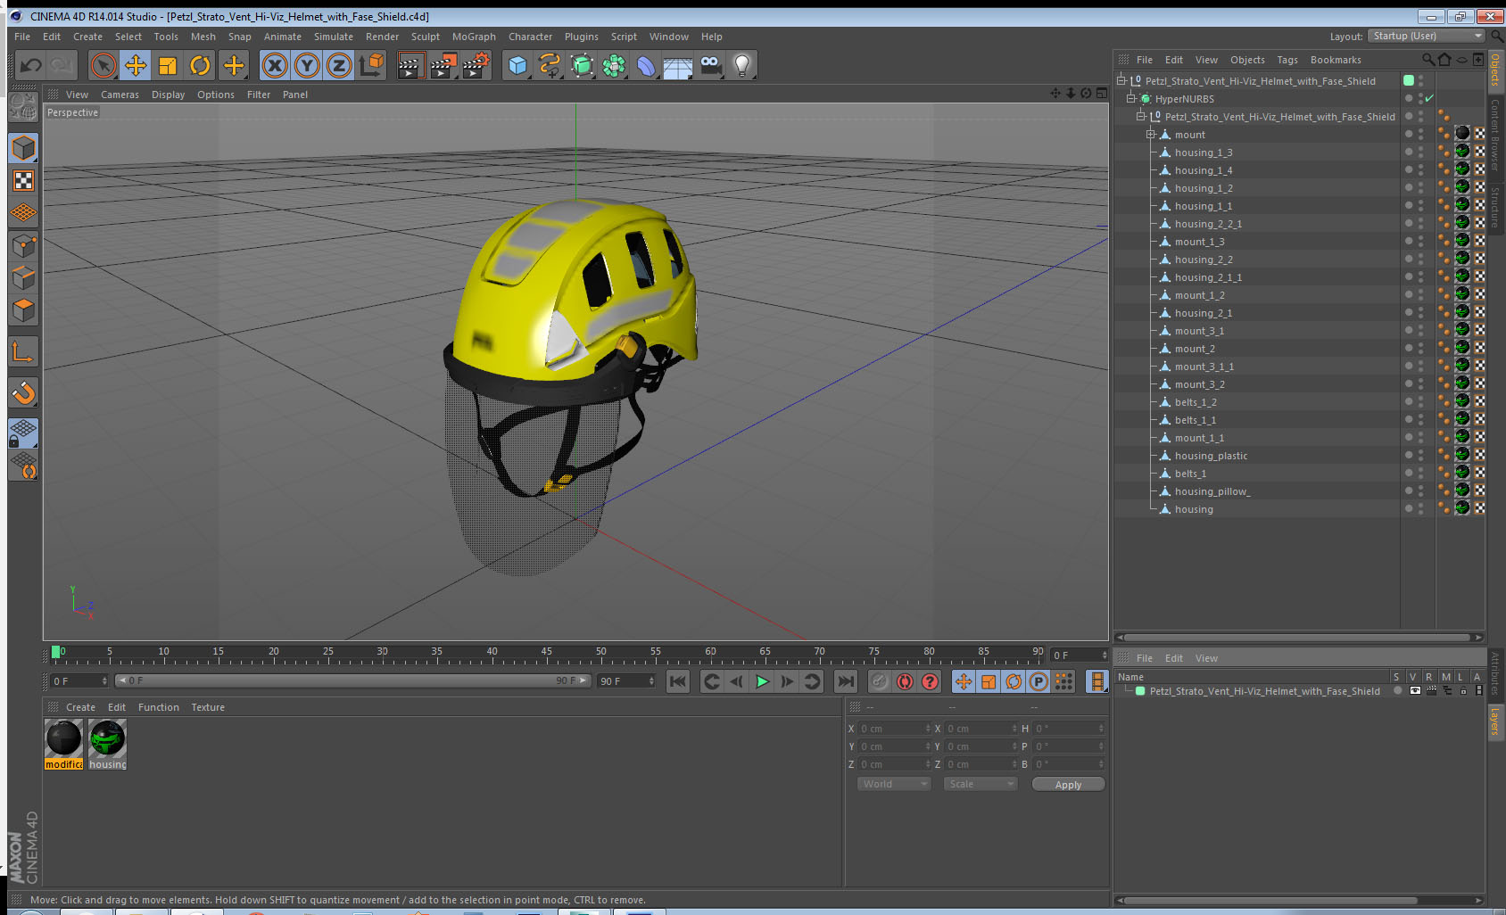Open the Scale coordinate dropdown
1506x915 pixels.
(x=981, y=784)
